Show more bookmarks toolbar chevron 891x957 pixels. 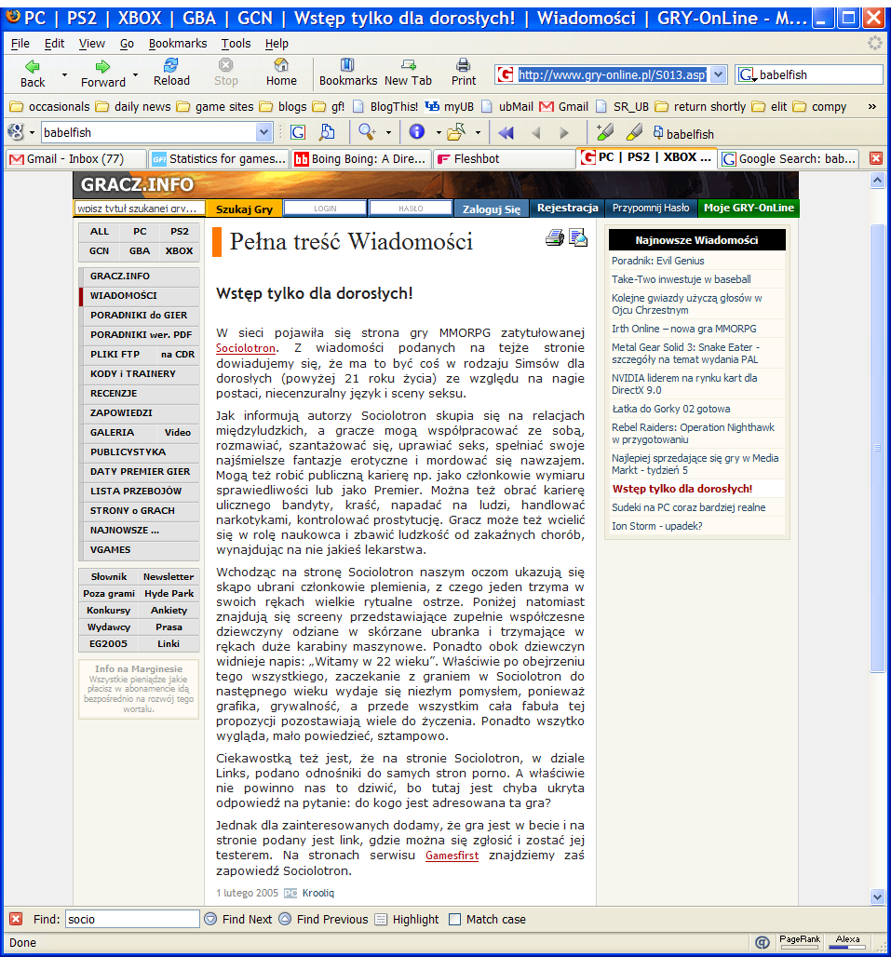click(x=872, y=106)
